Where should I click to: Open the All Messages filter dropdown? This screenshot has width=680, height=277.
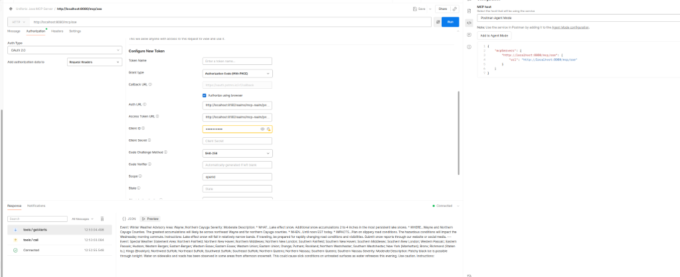coord(82,219)
